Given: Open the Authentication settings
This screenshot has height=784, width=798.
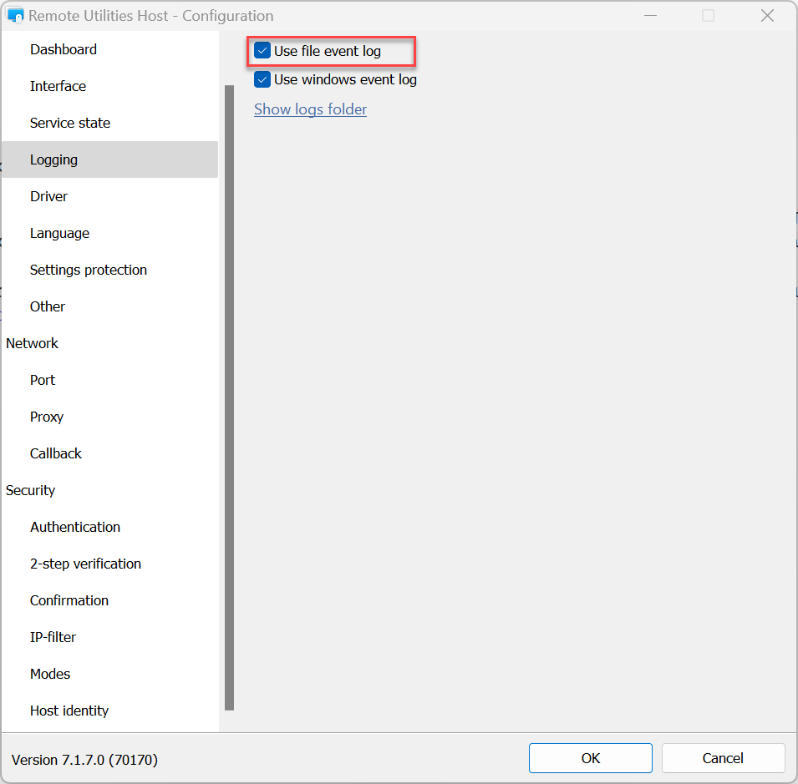Looking at the screenshot, I should coord(110,527).
